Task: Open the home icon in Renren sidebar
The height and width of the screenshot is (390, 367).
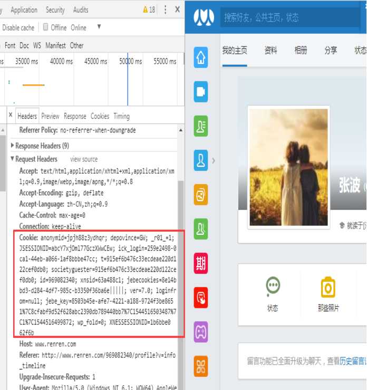Action: point(201,58)
